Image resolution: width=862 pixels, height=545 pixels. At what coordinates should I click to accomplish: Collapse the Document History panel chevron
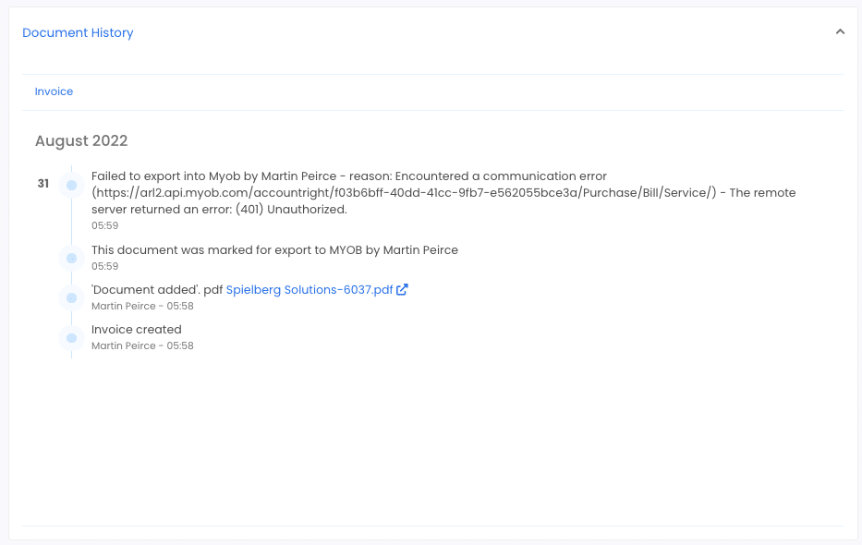tap(840, 31)
